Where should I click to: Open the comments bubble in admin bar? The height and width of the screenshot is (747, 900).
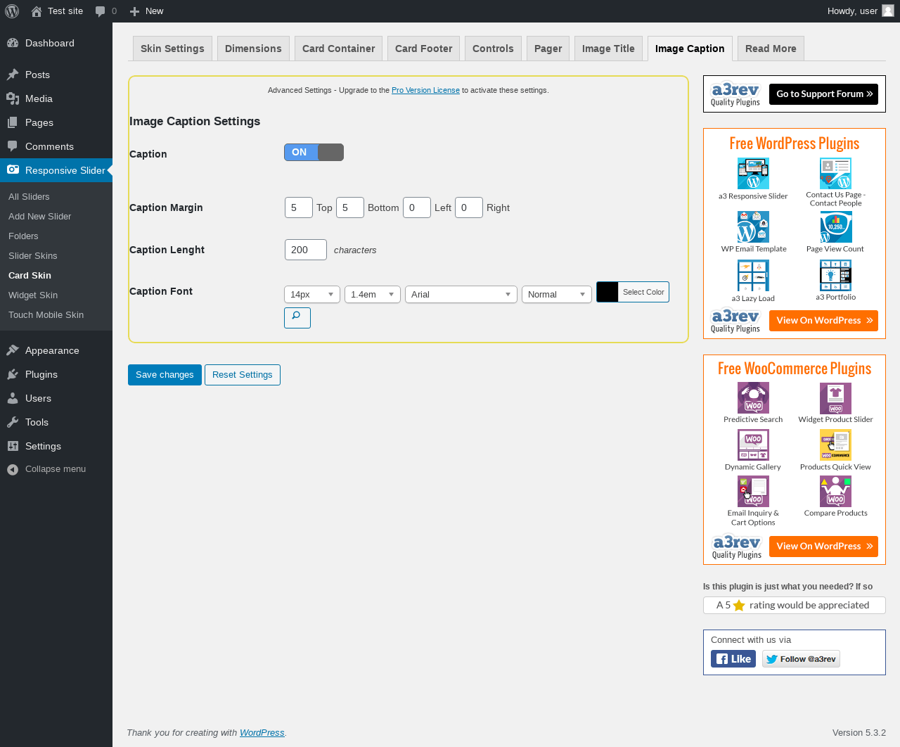click(x=106, y=11)
